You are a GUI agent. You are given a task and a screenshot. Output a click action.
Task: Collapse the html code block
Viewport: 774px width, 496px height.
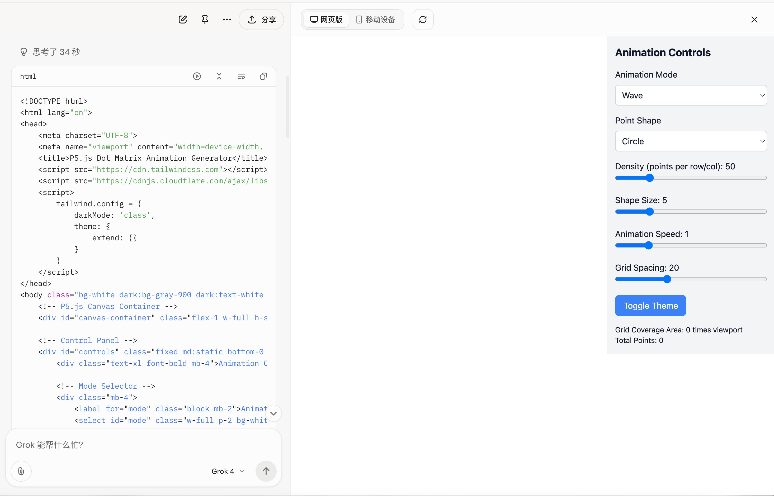click(x=219, y=76)
